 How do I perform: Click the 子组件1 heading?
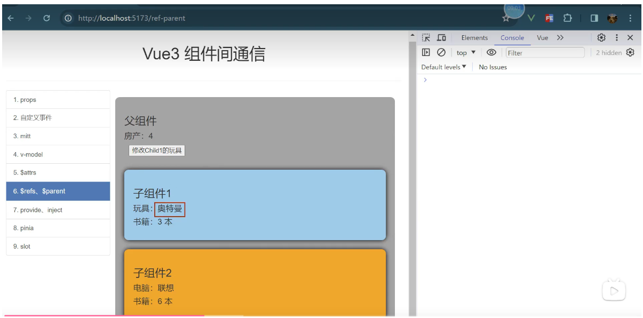click(152, 194)
